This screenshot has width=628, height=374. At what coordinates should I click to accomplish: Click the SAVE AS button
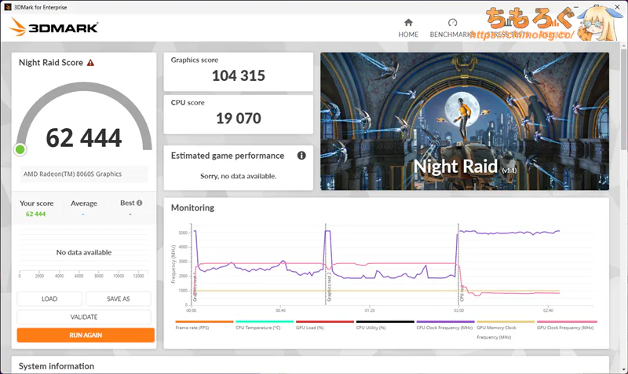(118, 299)
